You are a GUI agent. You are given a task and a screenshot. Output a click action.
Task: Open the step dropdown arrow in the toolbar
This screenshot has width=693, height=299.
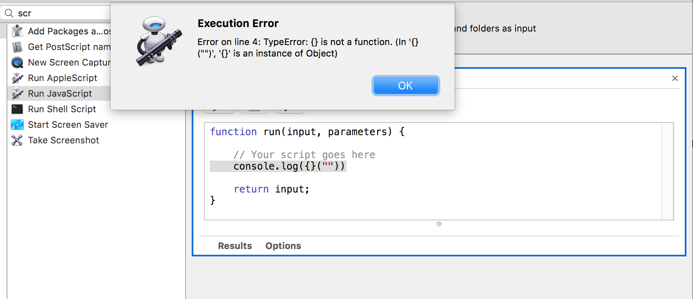[289, 108]
